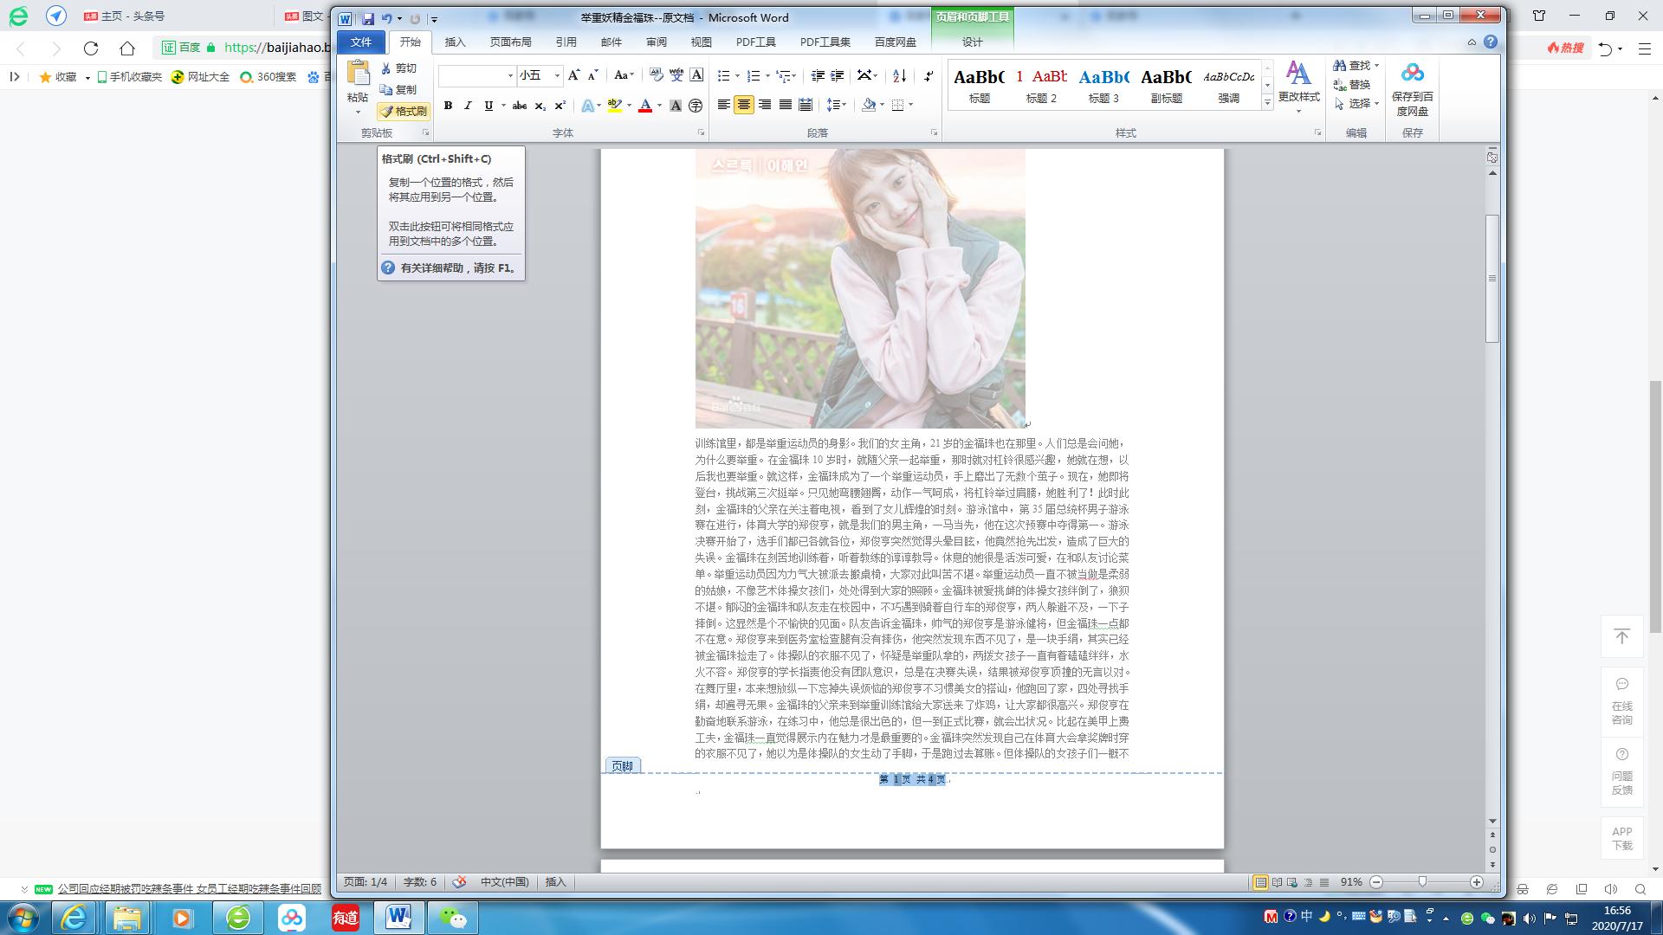This screenshot has width=1663, height=935.
Task: Click the word count in the status bar
Action: pyautogui.click(x=419, y=881)
